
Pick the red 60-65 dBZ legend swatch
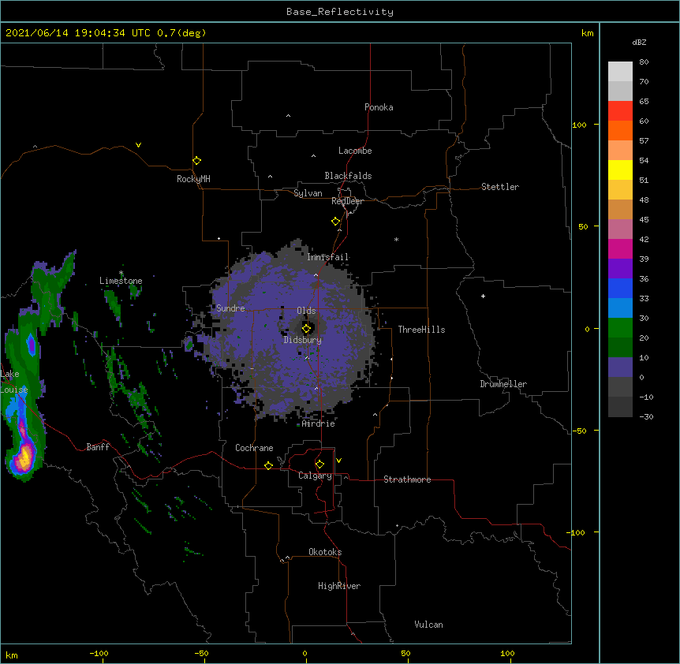point(620,110)
